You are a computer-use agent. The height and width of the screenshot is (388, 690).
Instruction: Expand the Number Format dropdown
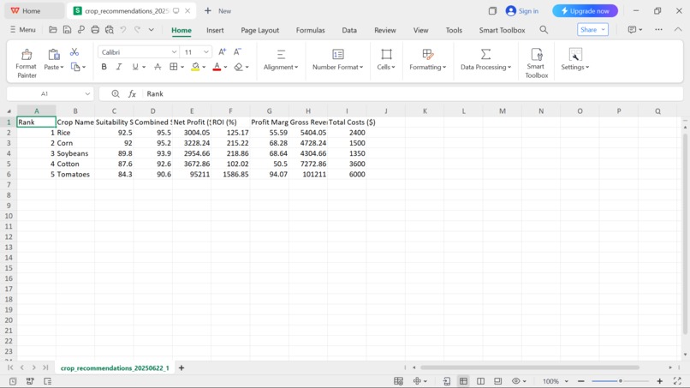coord(337,67)
